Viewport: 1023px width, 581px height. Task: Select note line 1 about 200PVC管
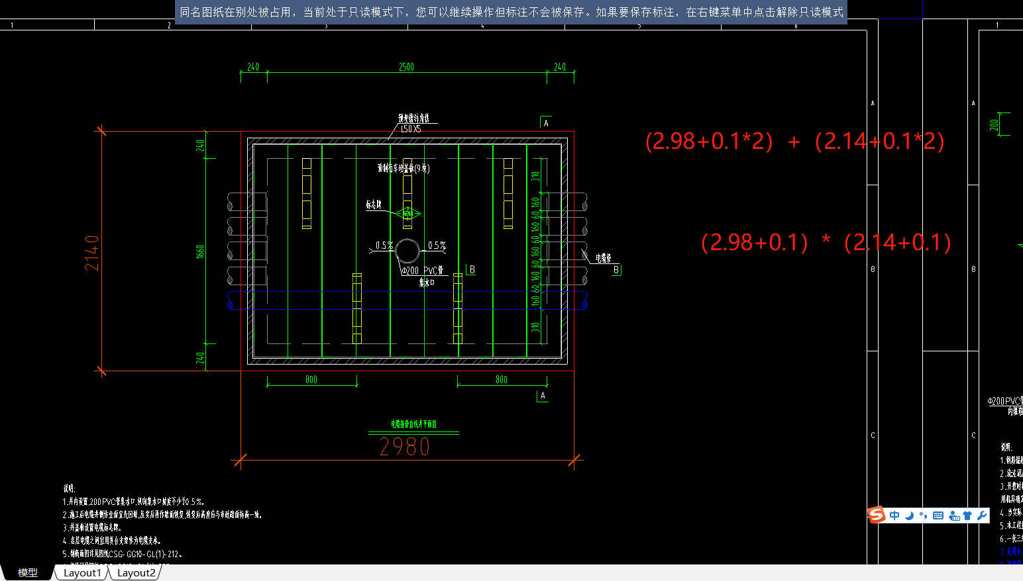point(133,502)
